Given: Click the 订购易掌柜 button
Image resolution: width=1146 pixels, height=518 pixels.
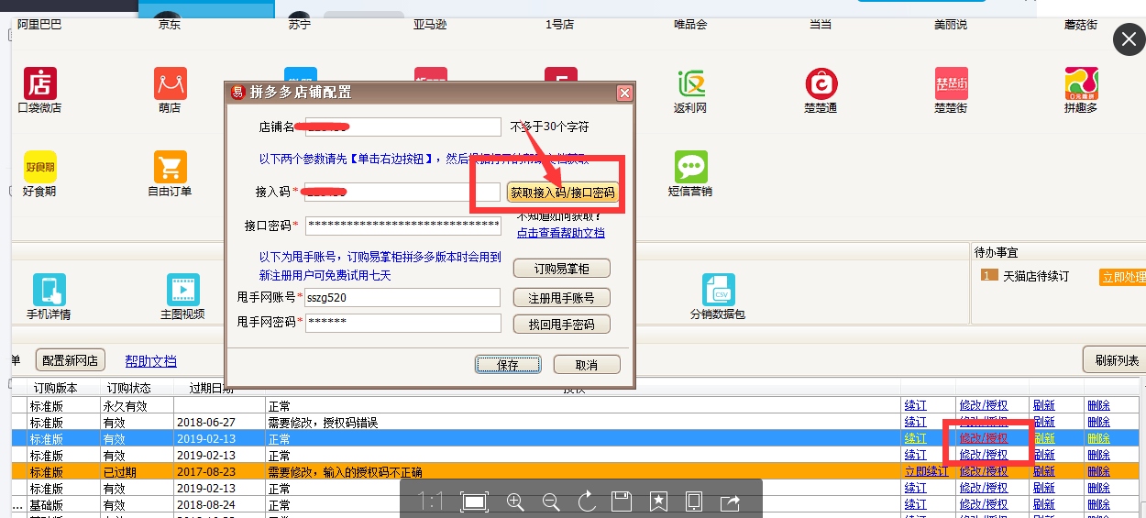Looking at the screenshot, I should click(x=561, y=269).
